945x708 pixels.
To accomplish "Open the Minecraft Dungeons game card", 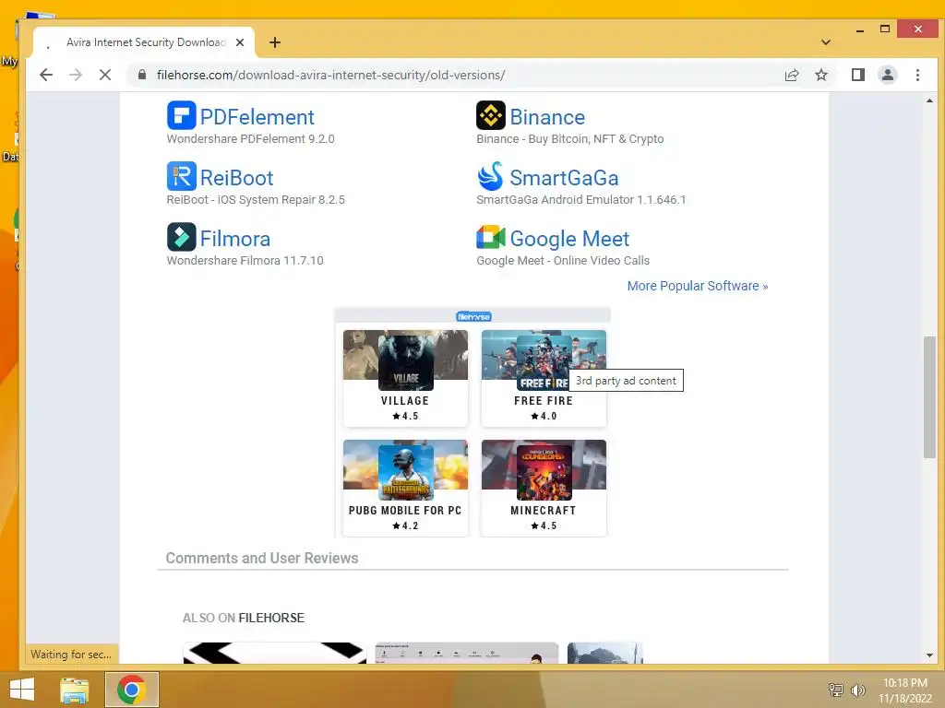I will tap(544, 488).
